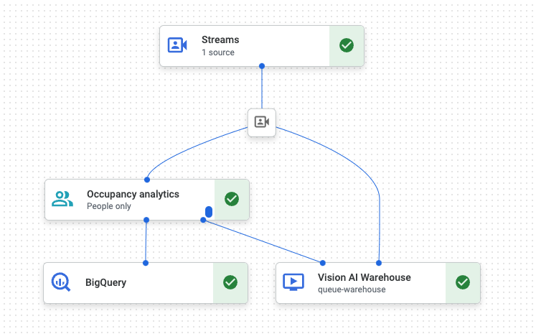The height and width of the screenshot is (334, 536).
Task: Click the BigQuery node input port dot
Action: tap(146, 263)
